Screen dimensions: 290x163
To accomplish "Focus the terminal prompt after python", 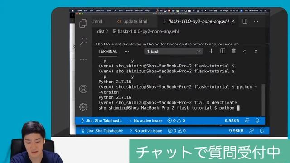I will (238, 108).
